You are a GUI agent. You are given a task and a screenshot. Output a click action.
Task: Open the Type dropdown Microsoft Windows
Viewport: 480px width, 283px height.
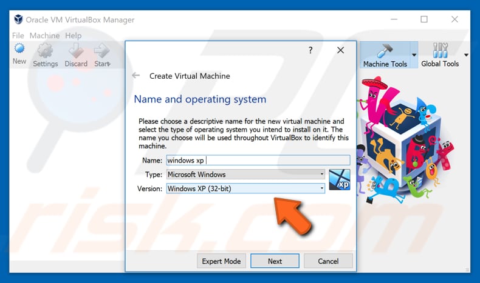coord(245,175)
